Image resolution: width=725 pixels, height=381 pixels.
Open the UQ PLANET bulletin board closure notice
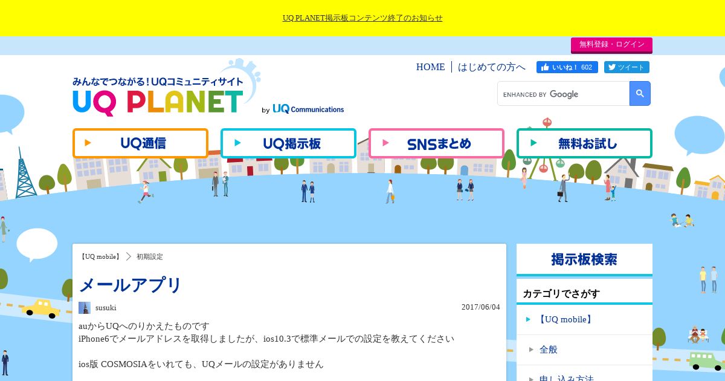click(362, 18)
